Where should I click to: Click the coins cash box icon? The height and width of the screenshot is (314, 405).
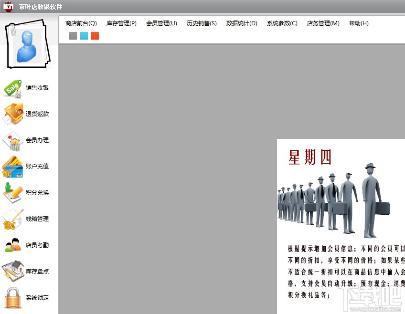pyautogui.click(x=12, y=220)
